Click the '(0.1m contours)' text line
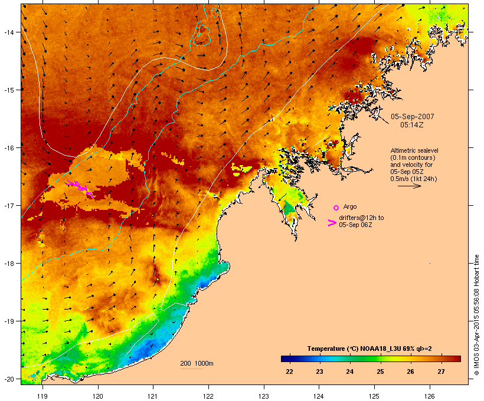 (x=413, y=157)
